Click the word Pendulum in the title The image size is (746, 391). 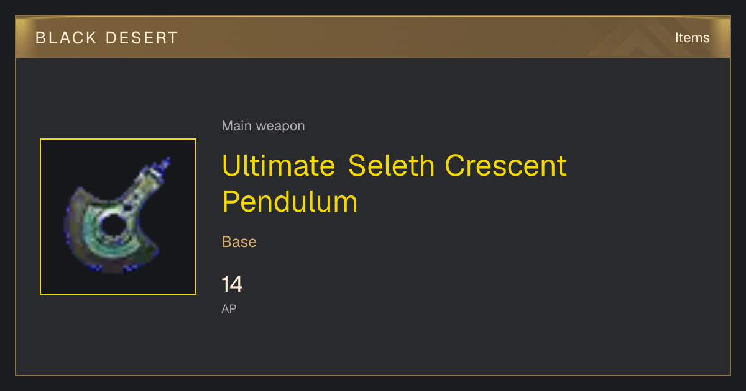point(290,201)
